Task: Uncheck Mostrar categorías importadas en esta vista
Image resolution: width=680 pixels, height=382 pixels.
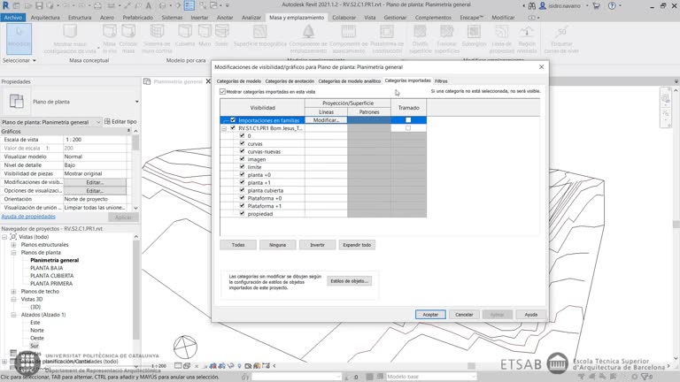Action: (222, 91)
